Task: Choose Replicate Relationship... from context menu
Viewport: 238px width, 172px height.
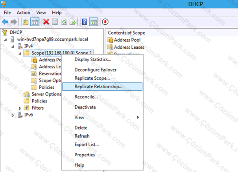Action: point(102,86)
